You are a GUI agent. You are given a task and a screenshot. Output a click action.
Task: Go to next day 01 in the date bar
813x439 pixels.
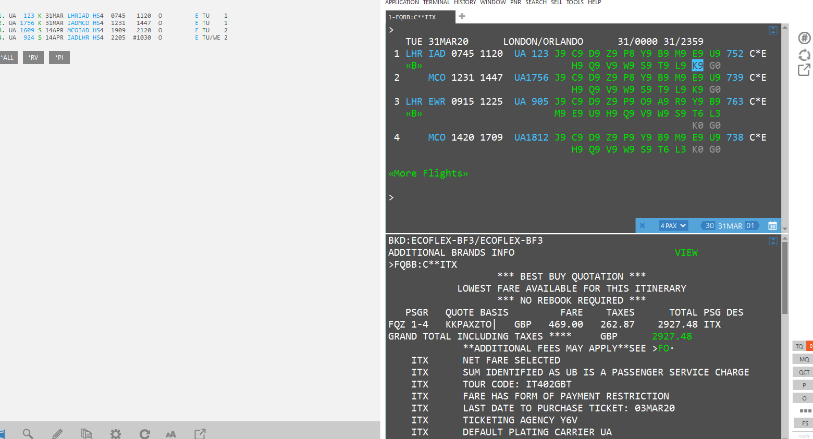[750, 225]
